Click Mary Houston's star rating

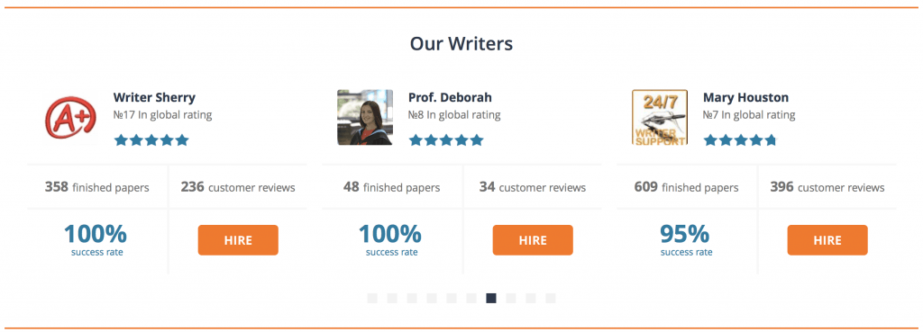[x=741, y=139]
